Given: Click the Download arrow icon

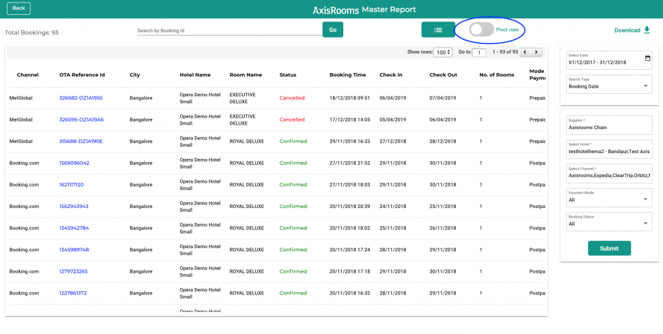Looking at the screenshot, I should [647, 30].
